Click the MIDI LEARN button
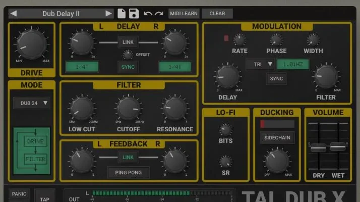The height and width of the screenshot is (202, 360). coord(184,14)
